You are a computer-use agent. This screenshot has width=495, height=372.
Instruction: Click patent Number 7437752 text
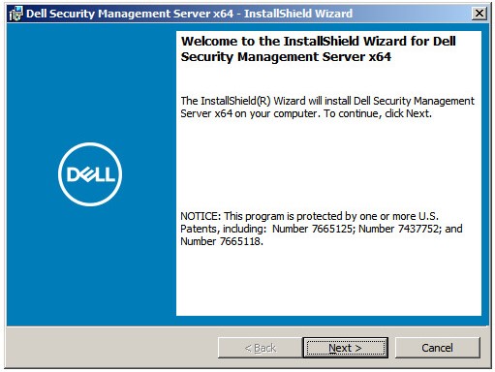coord(400,229)
